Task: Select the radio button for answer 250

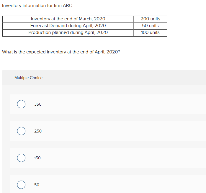Action: click(x=21, y=131)
